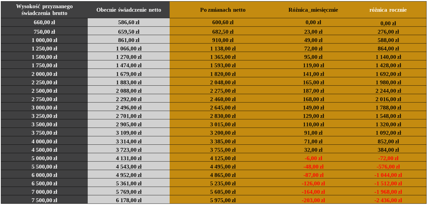Select the 910,00 zł net after changes cell
Image resolution: width=428 pixels, height=205 pixels.
pos(223,40)
